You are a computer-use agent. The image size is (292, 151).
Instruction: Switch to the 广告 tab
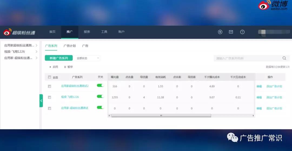point(85,46)
